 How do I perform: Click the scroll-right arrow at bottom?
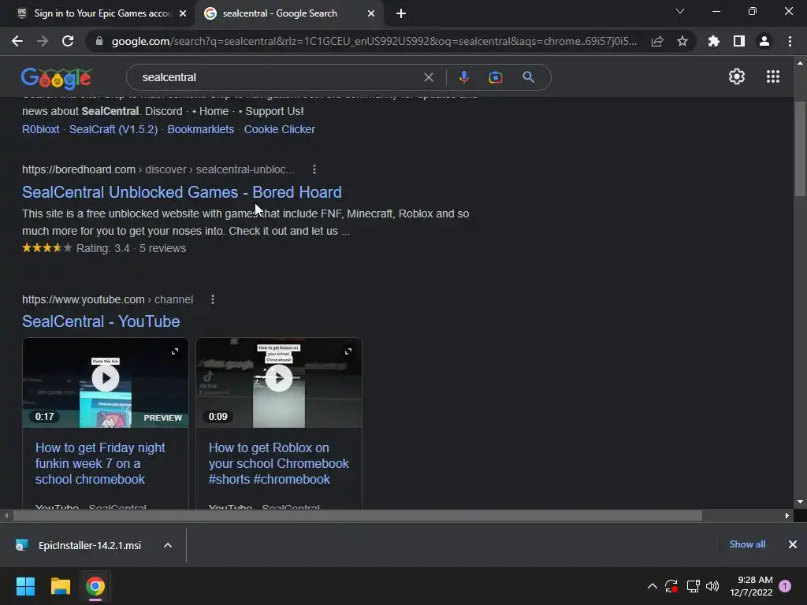click(787, 515)
